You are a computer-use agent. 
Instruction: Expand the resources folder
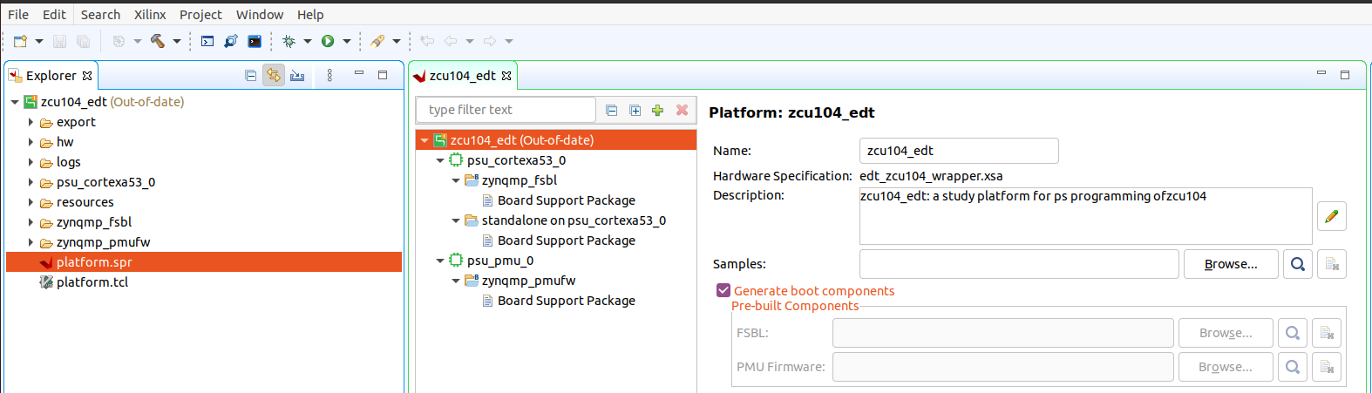31,202
